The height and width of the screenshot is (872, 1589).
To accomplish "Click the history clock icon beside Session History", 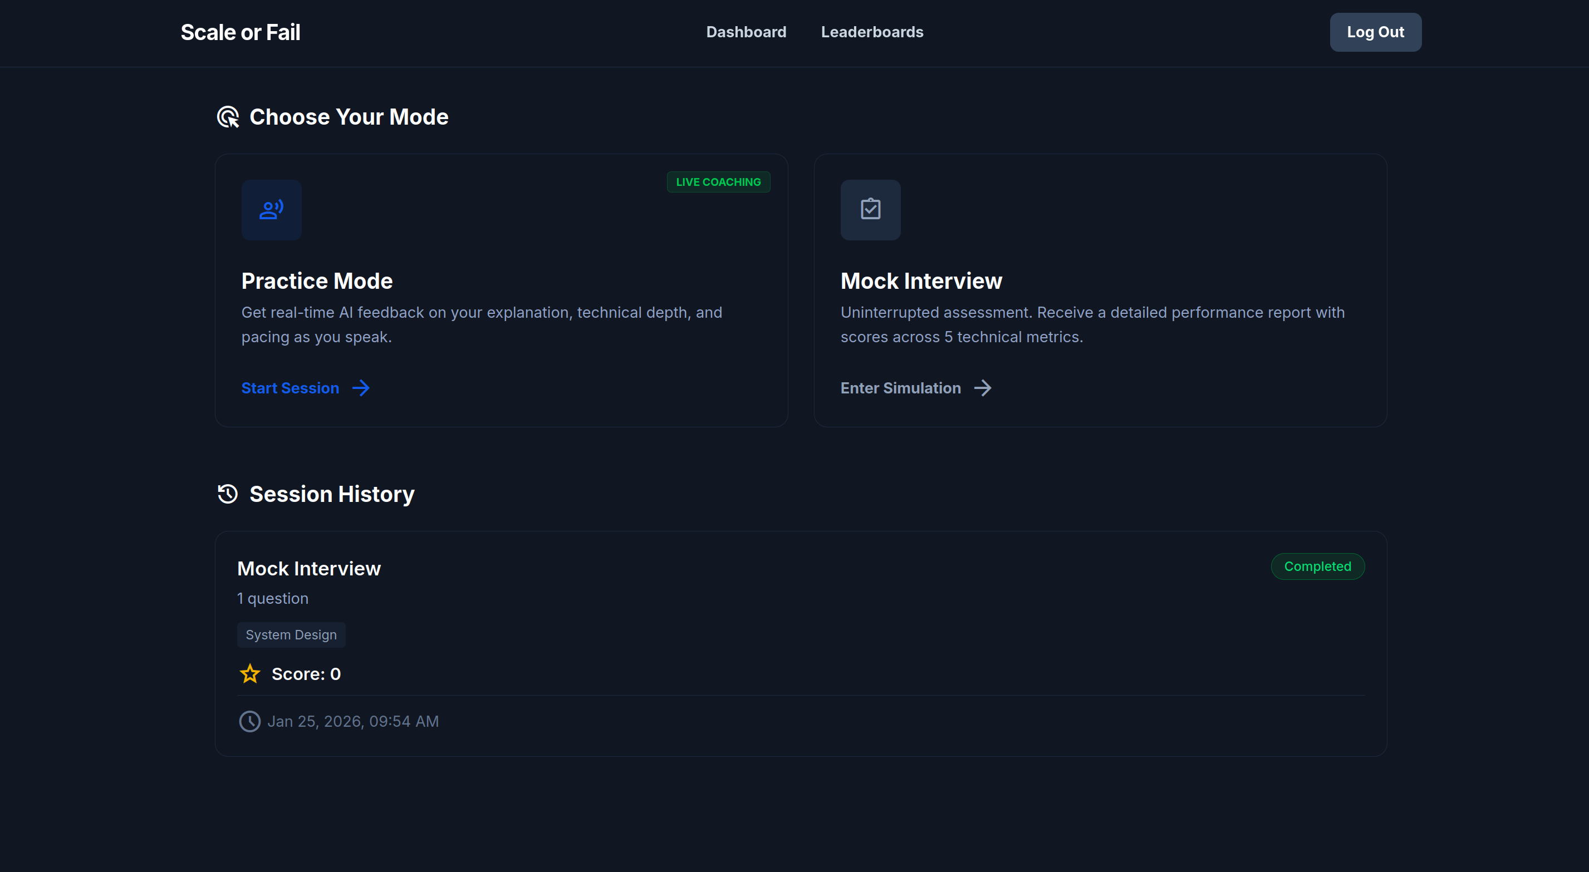I will click(x=228, y=494).
